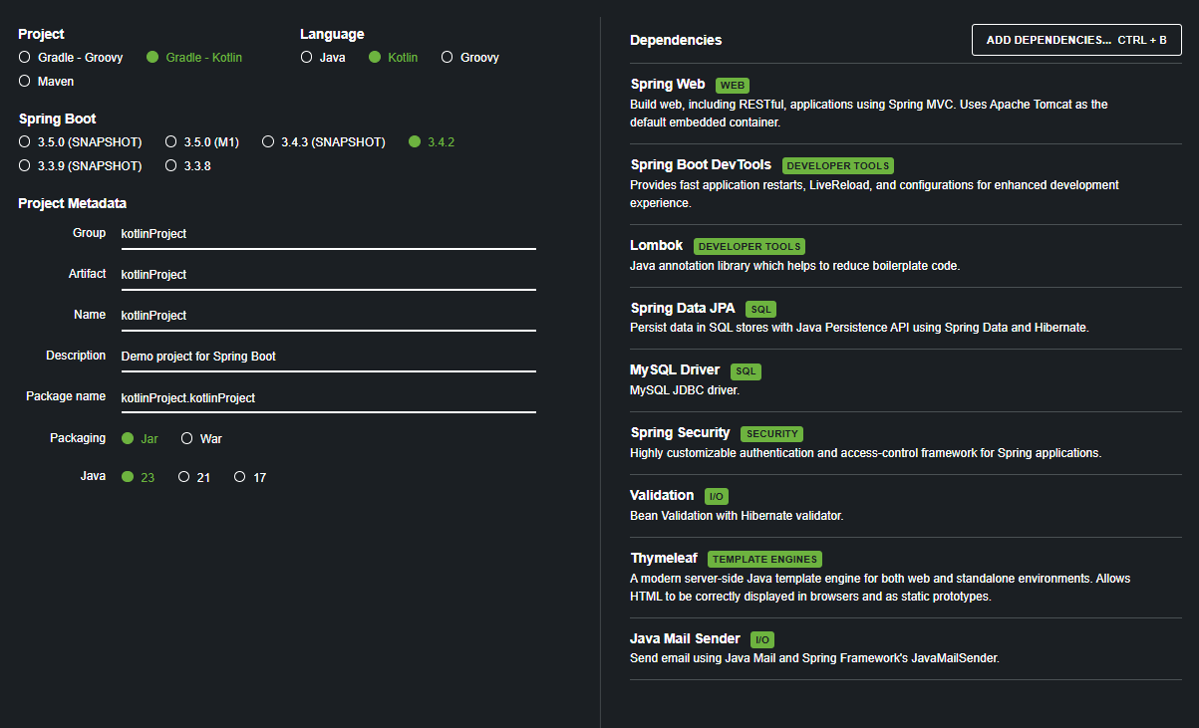Click the Spring Web dependency entry

pos(906,103)
